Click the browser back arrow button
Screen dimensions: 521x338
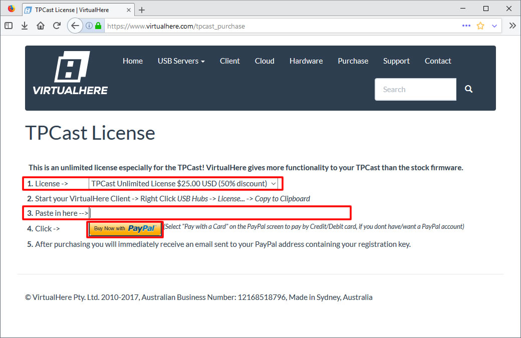[75, 26]
